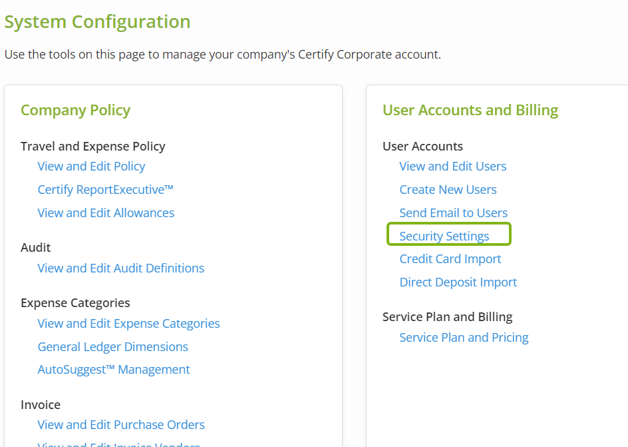Click User Accounts and Billing heading
The image size is (628, 447).
coord(470,111)
